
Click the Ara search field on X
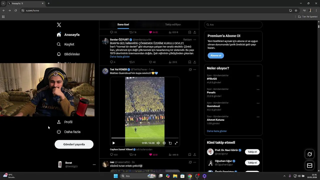click(x=233, y=24)
